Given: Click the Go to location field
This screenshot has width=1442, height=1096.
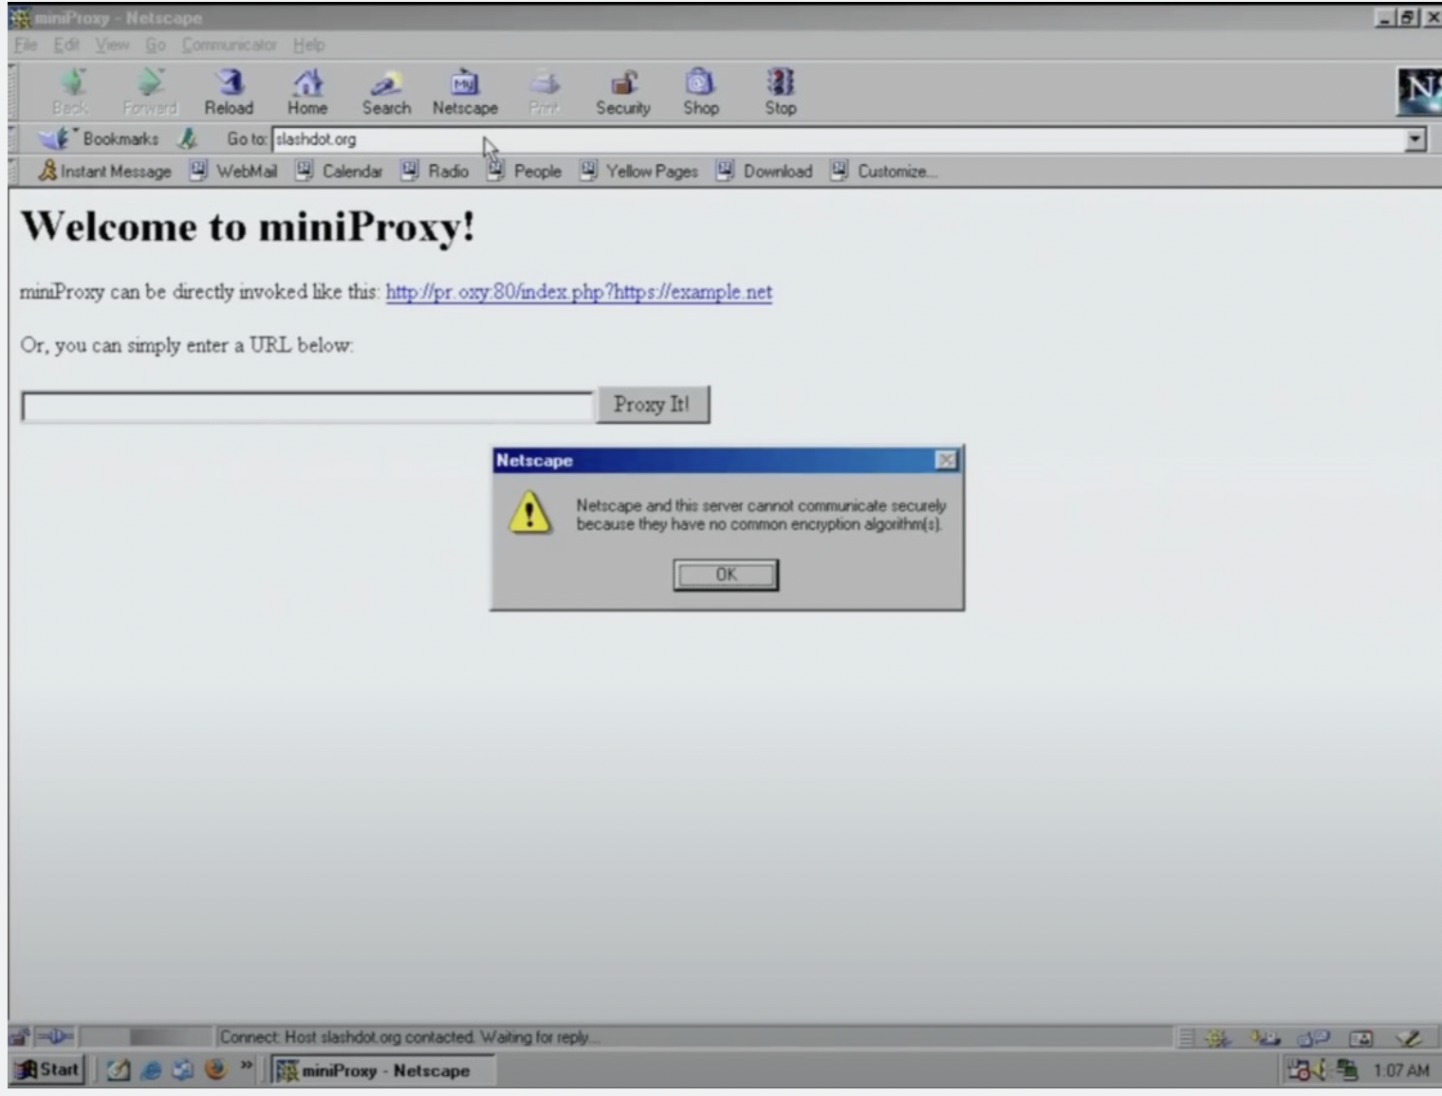Looking at the screenshot, I should click(839, 139).
